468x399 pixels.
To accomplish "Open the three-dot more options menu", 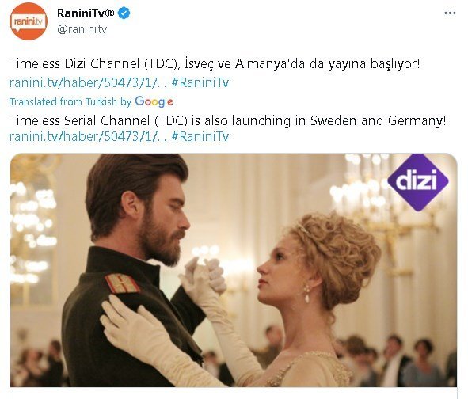I will [x=450, y=13].
